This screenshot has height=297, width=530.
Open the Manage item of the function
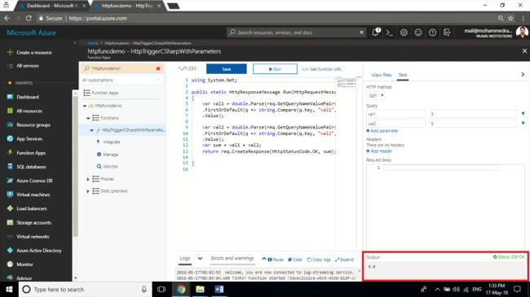point(111,155)
